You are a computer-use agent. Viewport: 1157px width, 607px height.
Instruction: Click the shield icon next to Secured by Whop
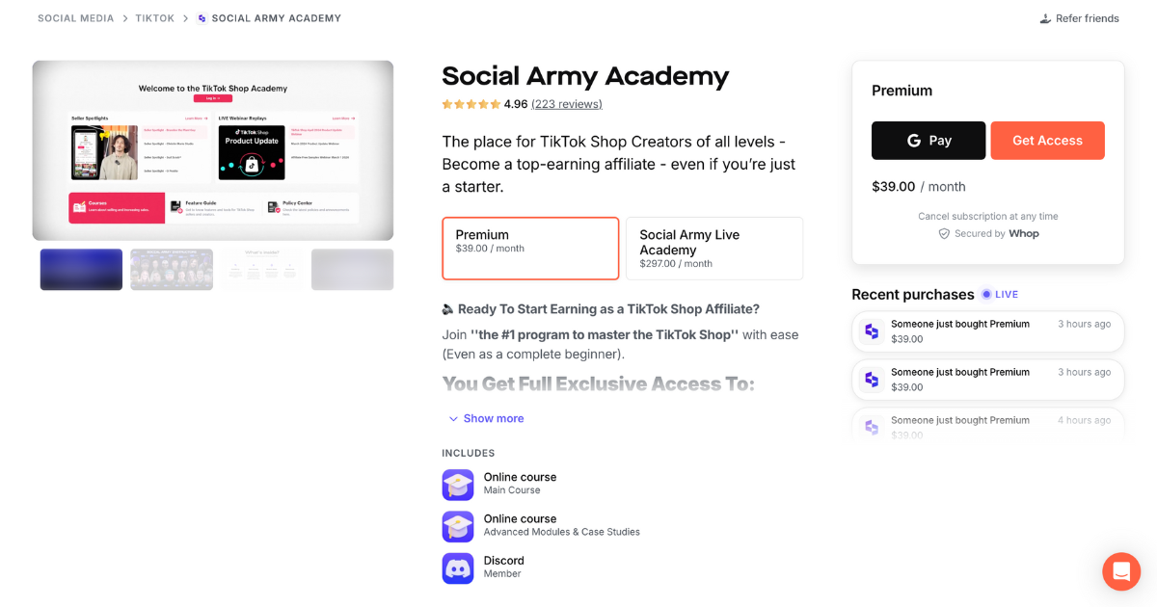click(x=943, y=233)
